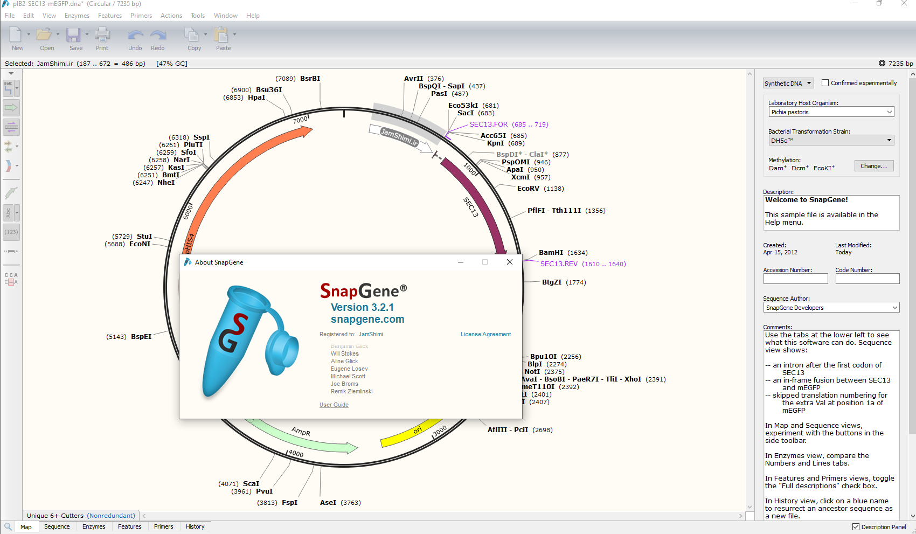Click the SnapGene tube logo in About dialog

249,343
